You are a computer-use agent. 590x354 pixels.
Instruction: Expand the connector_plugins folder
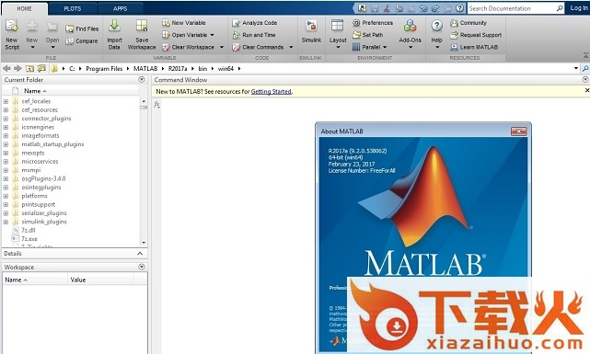[6, 119]
